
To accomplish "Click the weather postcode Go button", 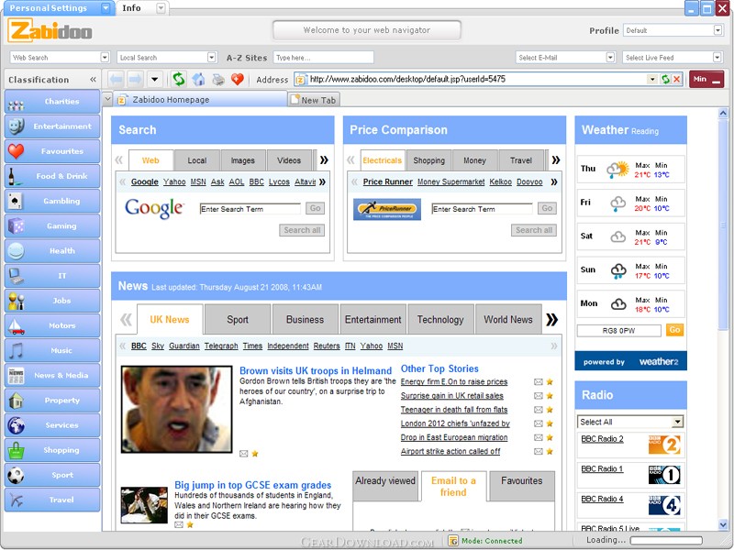I will click(674, 330).
